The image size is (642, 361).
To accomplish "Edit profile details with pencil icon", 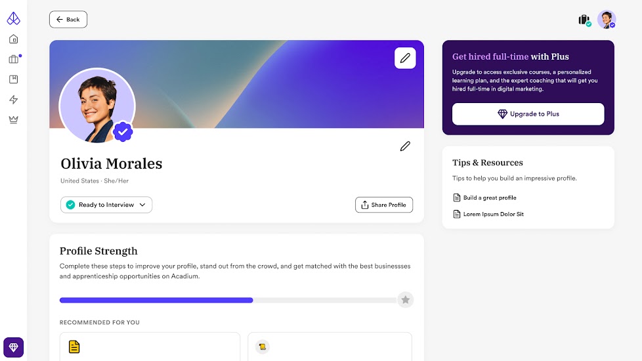I will point(405,146).
